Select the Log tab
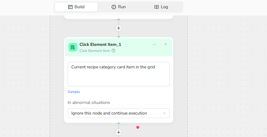 point(161,7)
